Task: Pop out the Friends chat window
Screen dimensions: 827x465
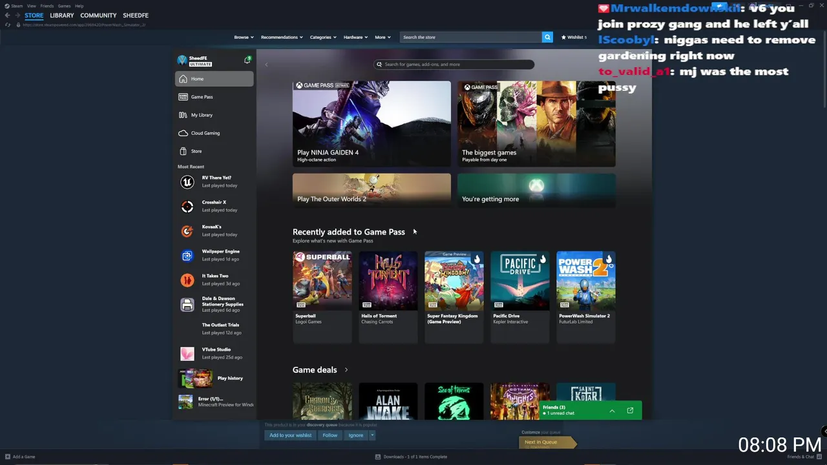Action: [x=630, y=411]
